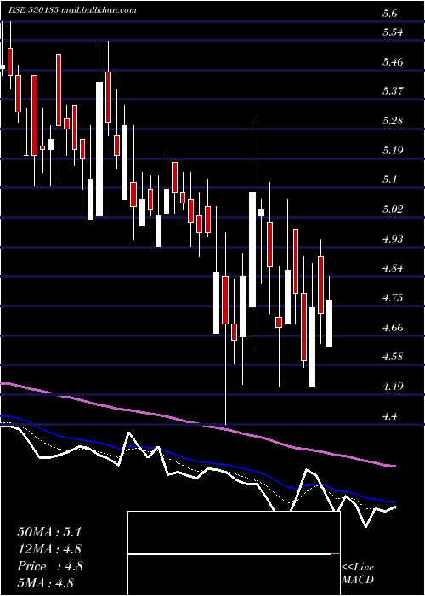Click the '5MA : 4.8' readout
Image resolution: width=425 pixels, height=596 pixels.
(45, 582)
